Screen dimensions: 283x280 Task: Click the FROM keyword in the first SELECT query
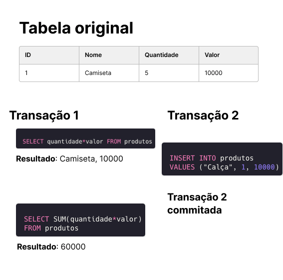[114, 141]
